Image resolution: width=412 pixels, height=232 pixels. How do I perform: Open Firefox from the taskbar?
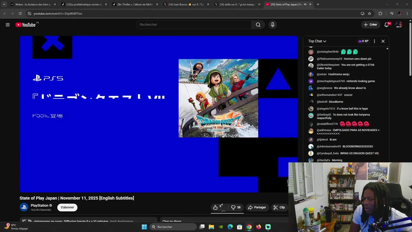click(x=258, y=227)
